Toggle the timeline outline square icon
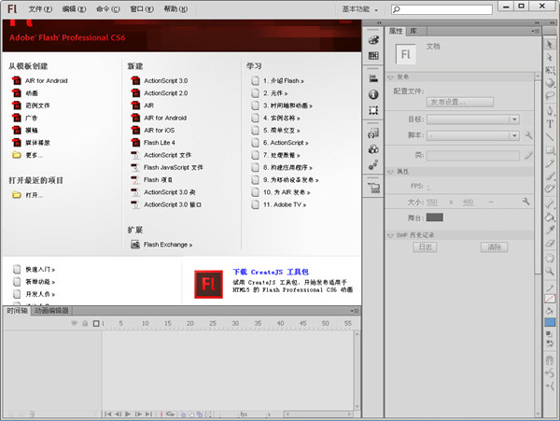The width and height of the screenshot is (560, 421). (94, 323)
